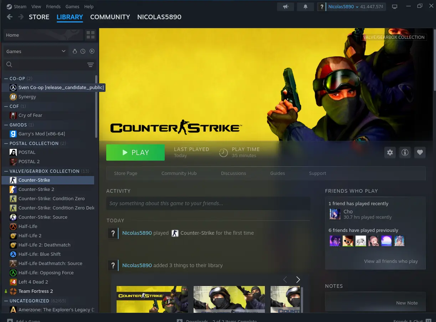Open the Help menu
436x322 pixels.
point(89,6)
